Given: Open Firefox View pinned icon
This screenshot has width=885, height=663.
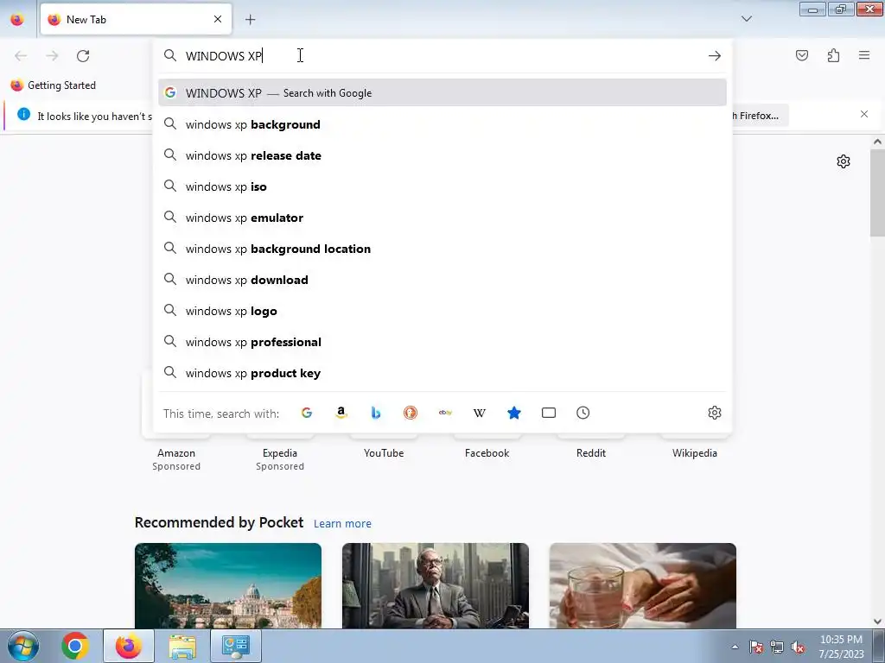Looking at the screenshot, I should [17, 19].
